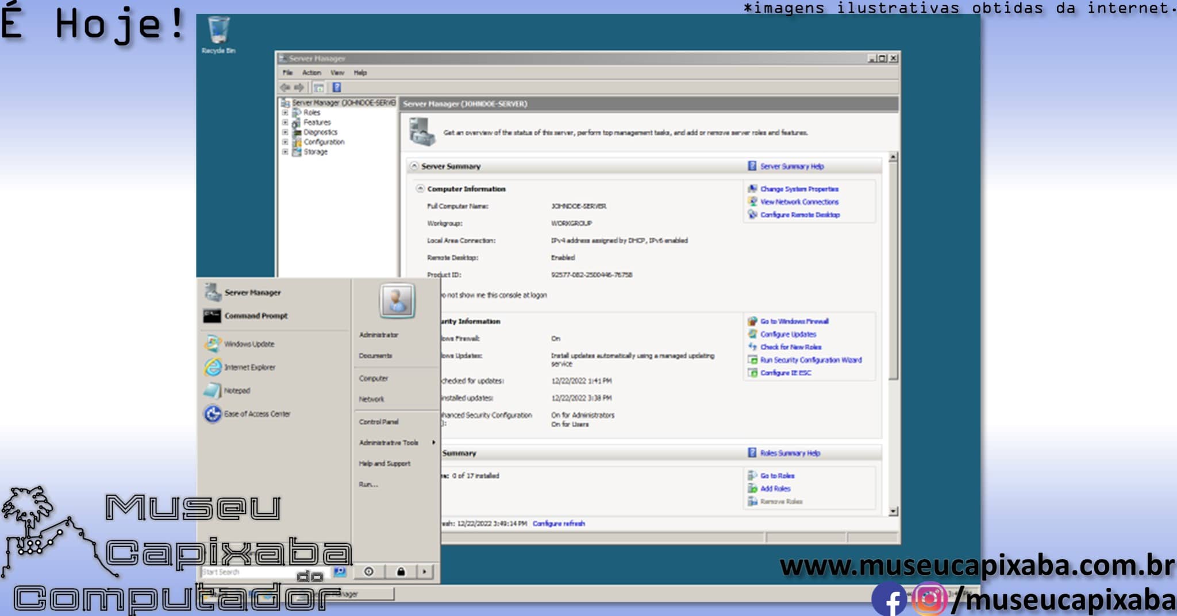Open the shutdown options arrow in Start menu
This screenshot has height=616, width=1177.
[x=425, y=571]
